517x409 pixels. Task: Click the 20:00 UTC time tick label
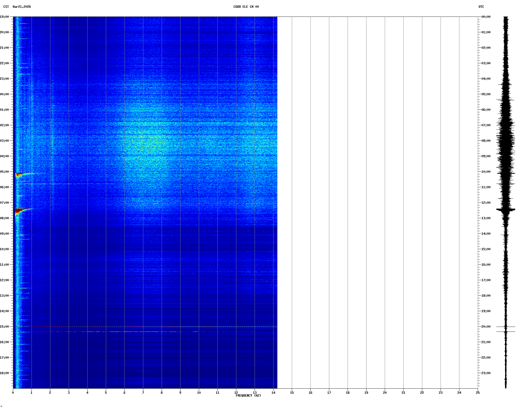pyautogui.click(x=486, y=327)
